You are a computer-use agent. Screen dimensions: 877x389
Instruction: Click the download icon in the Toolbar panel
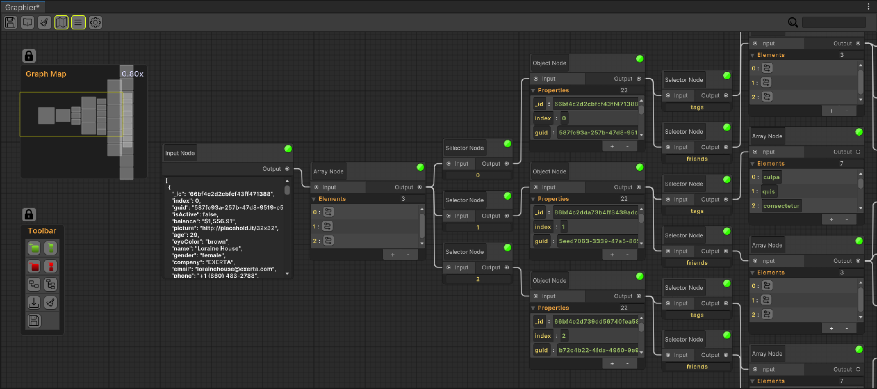click(x=34, y=302)
